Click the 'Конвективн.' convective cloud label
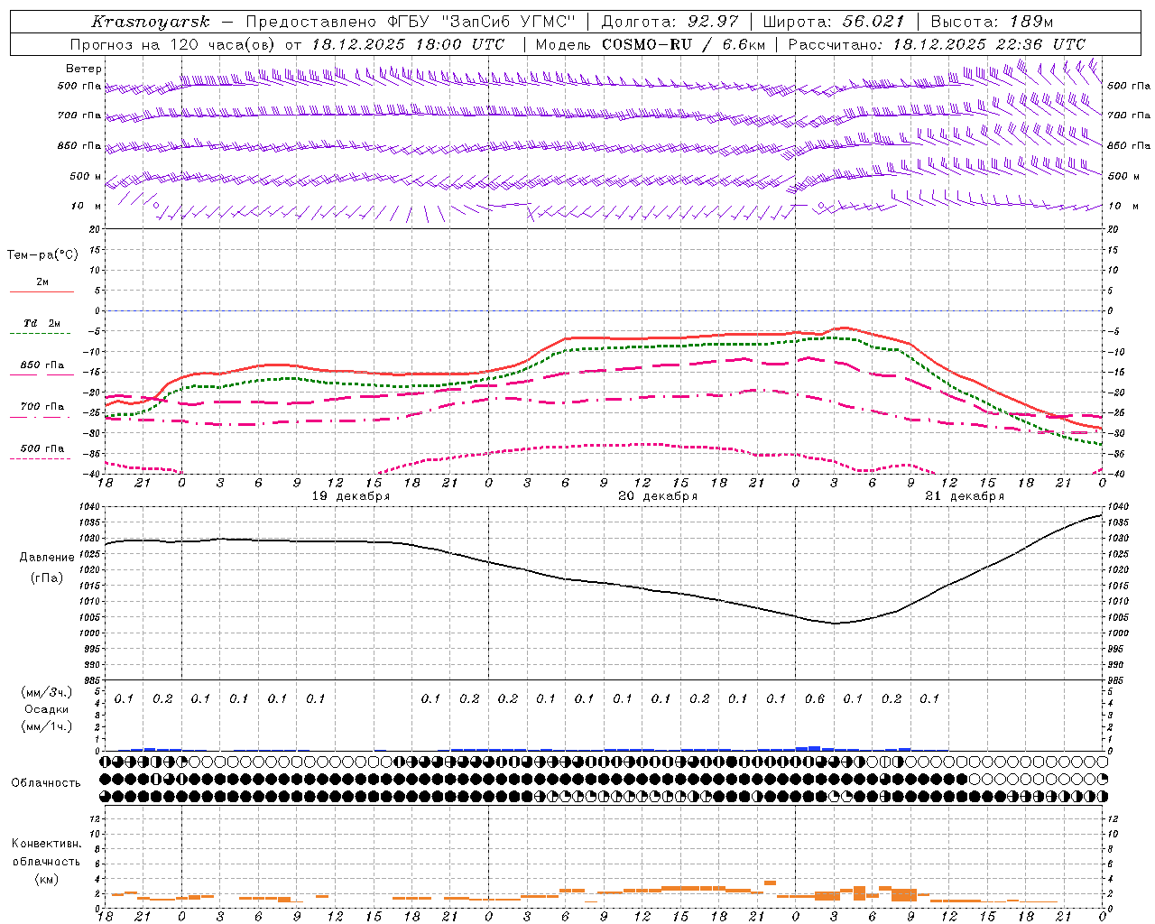 click(x=46, y=844)
